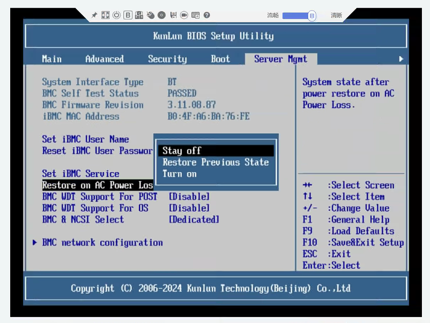Click the BMC WDT Support For OS value
Screen dimensions: 430x323
pos(189,208)
